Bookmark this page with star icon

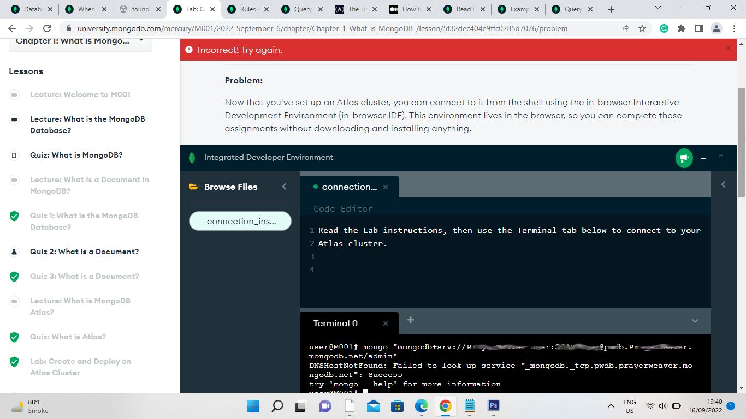pyautogui.click(x=642, y=28)
